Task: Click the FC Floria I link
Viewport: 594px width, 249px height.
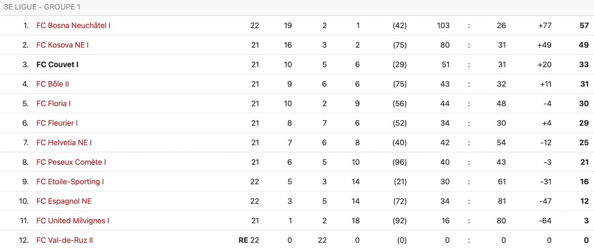Action: [54, 103]
